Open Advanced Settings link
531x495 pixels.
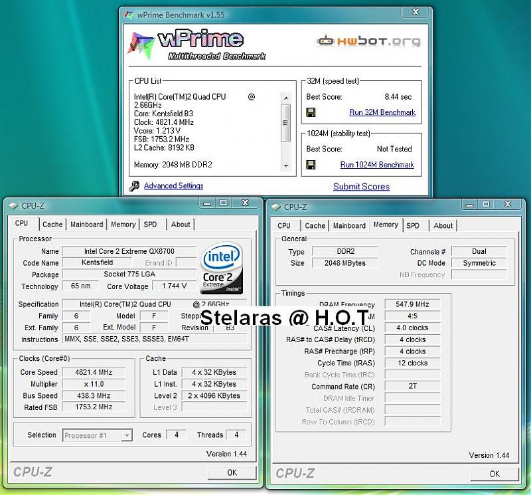(173, 185)
